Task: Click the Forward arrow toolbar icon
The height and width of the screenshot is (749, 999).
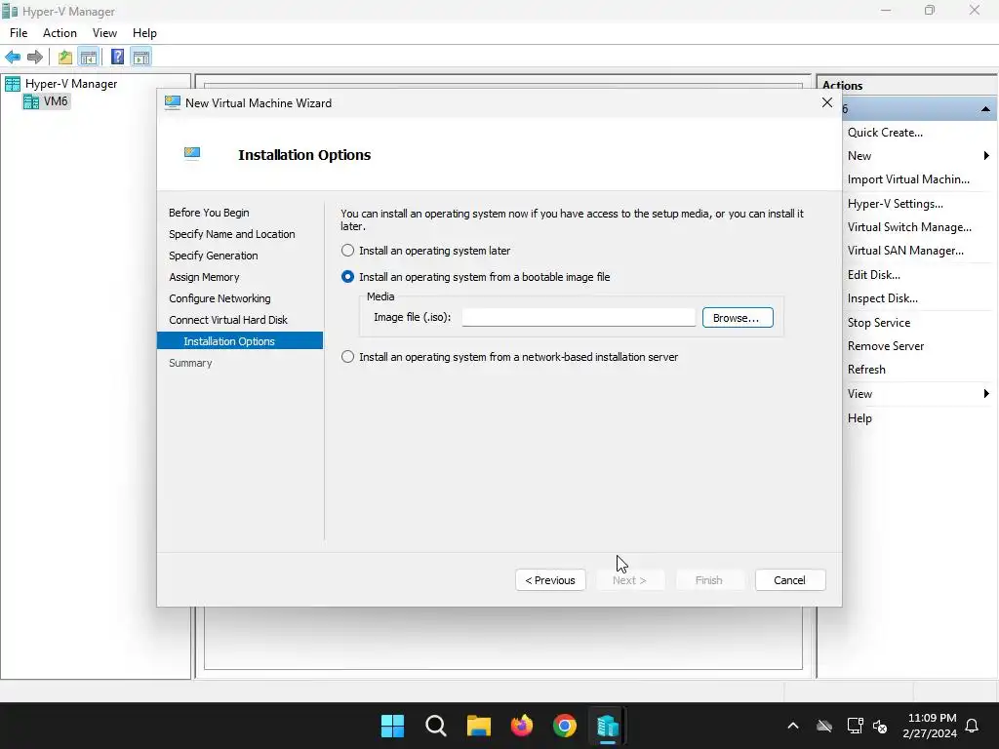Action: tap(35, 58)
